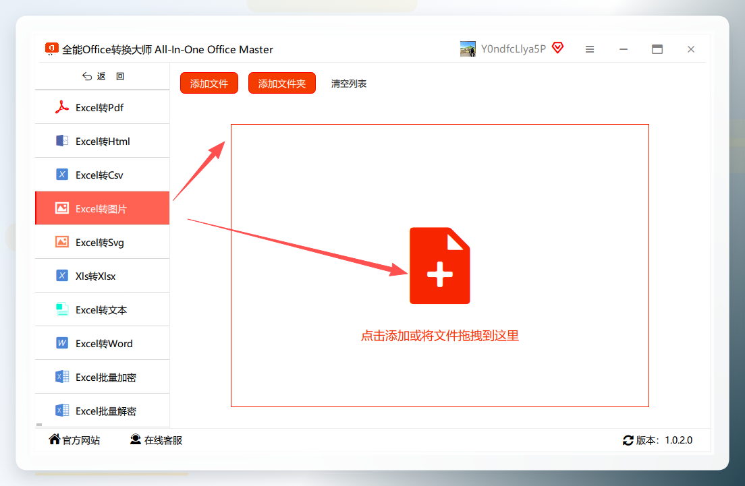Select Excel批量加密 in sidebar

coord(102,377)
